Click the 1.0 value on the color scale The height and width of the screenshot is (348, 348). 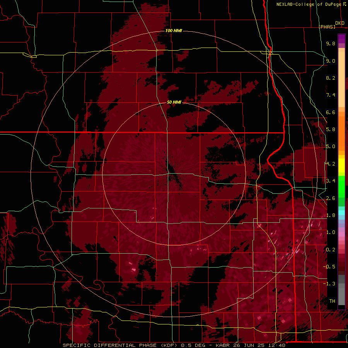(331, 232)
